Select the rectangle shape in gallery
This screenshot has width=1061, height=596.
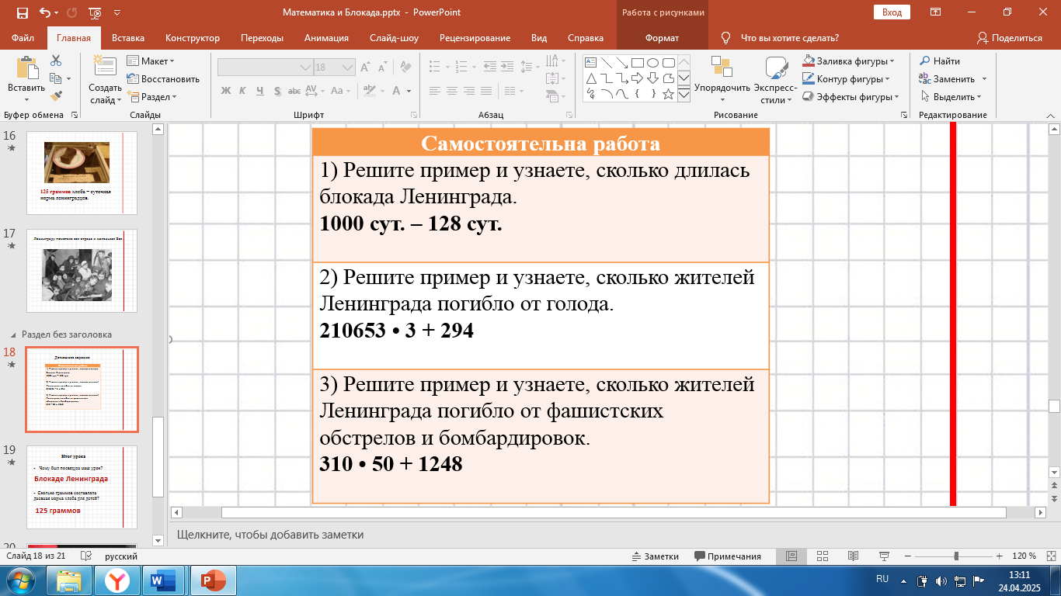click(x=637, y=63)
